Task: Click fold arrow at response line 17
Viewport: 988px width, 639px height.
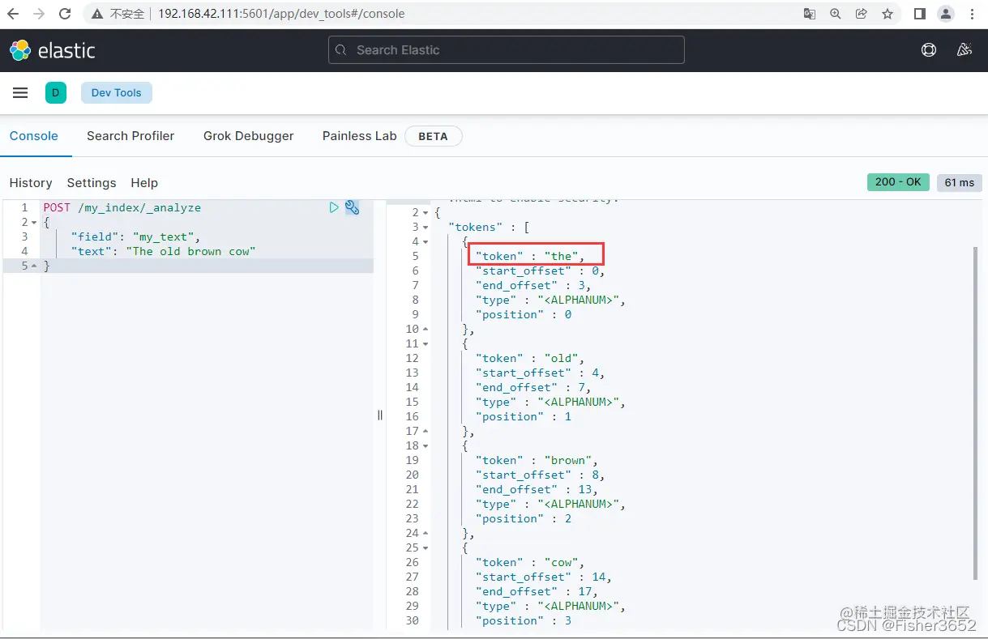Action: point(425,431)
